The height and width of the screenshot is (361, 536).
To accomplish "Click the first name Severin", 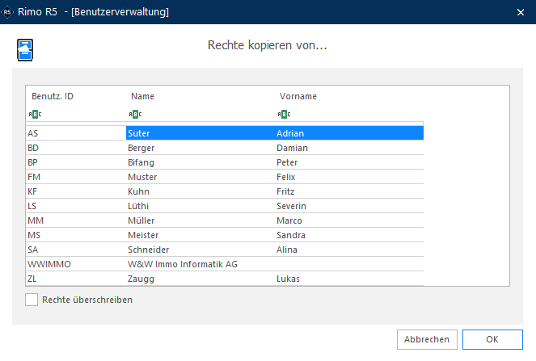I will tap(291, 206).
